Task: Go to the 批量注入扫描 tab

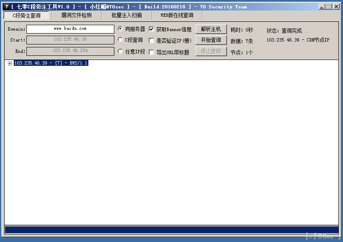Action: [126, 16]
